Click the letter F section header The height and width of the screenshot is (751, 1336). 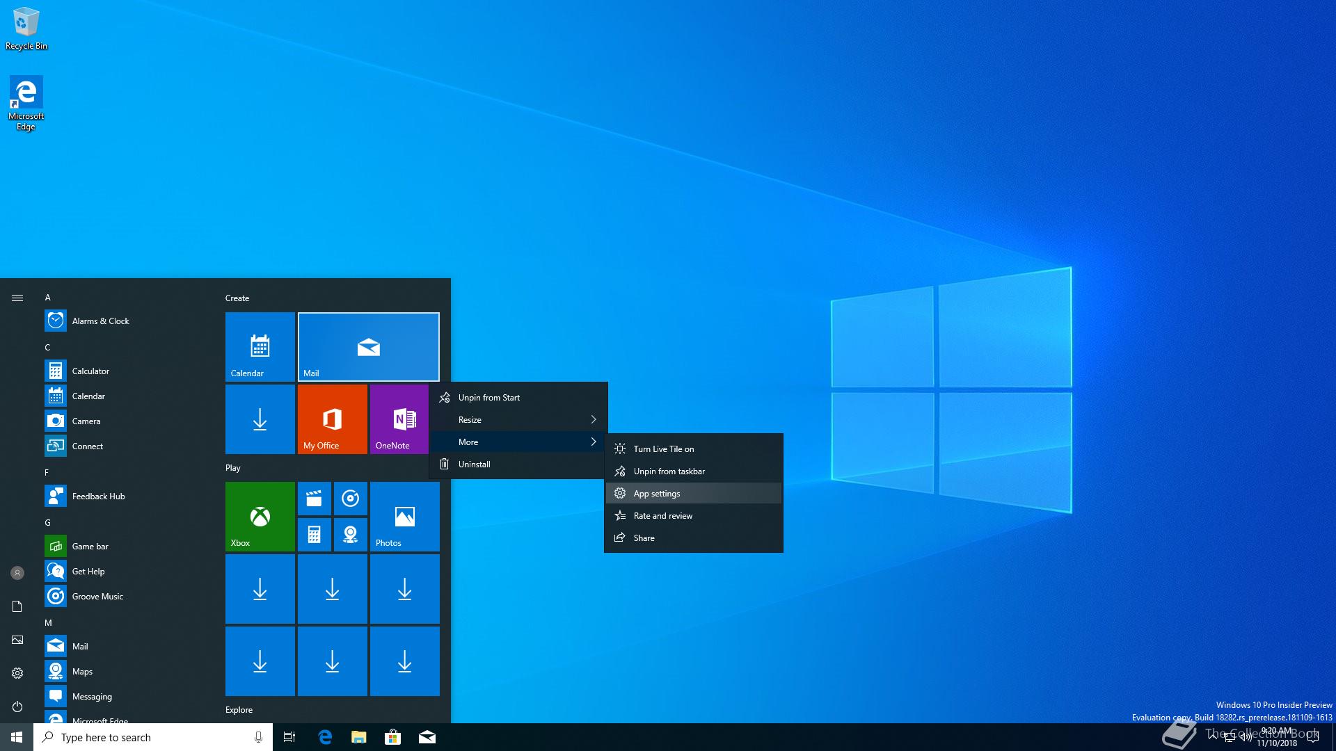47,473
